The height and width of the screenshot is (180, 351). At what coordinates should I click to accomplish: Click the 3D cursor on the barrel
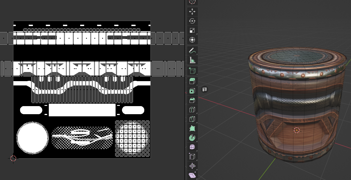297,130
